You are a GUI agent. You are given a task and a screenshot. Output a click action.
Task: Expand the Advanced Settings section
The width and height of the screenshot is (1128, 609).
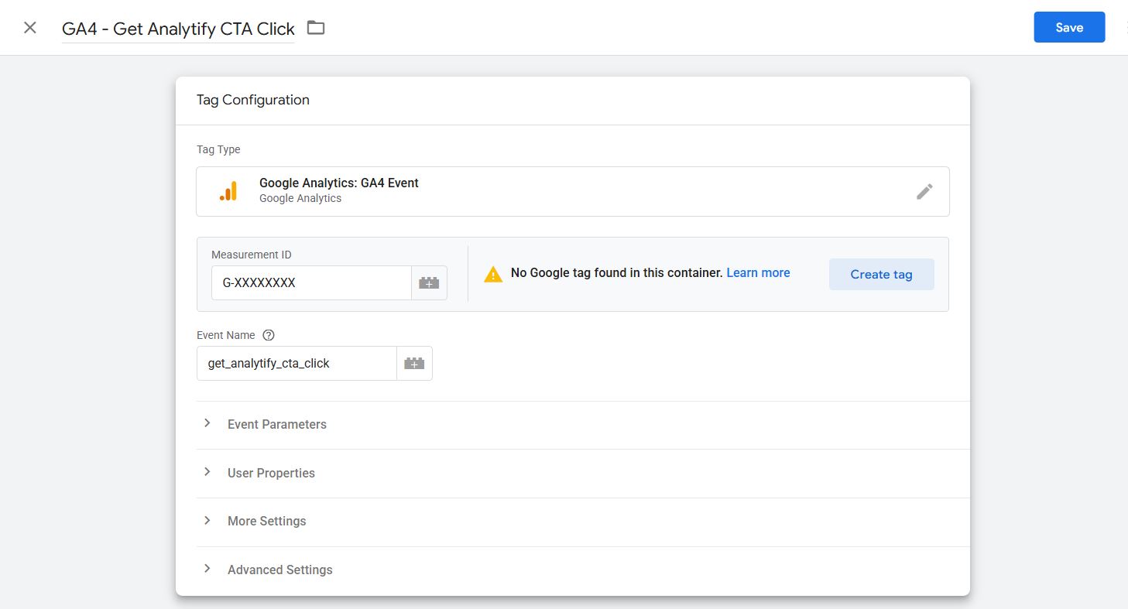pyautogui.click(x=279, y=570)
